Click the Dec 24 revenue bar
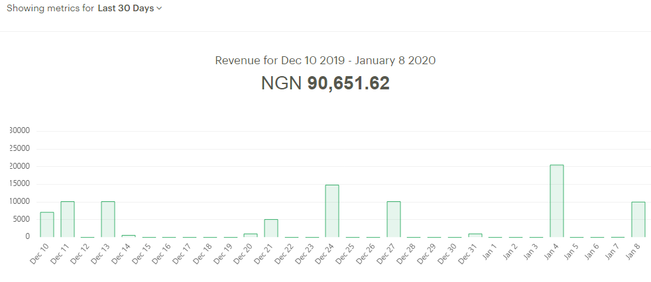 coord(332,211)
